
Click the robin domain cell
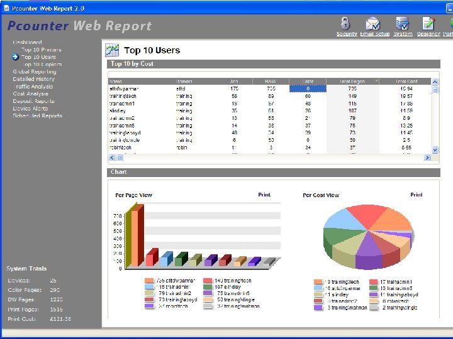181,148
